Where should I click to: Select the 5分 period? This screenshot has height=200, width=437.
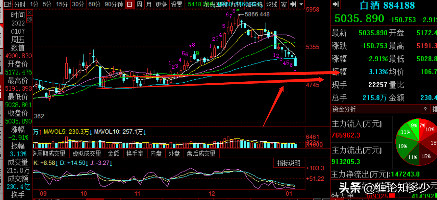(x=47, y=4)
